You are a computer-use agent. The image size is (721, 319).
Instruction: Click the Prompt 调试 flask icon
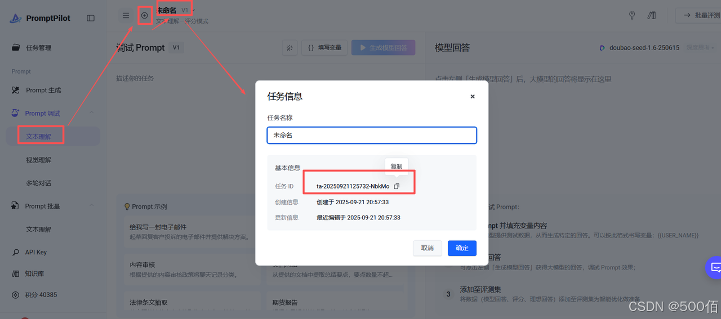(x=15, y=113)
